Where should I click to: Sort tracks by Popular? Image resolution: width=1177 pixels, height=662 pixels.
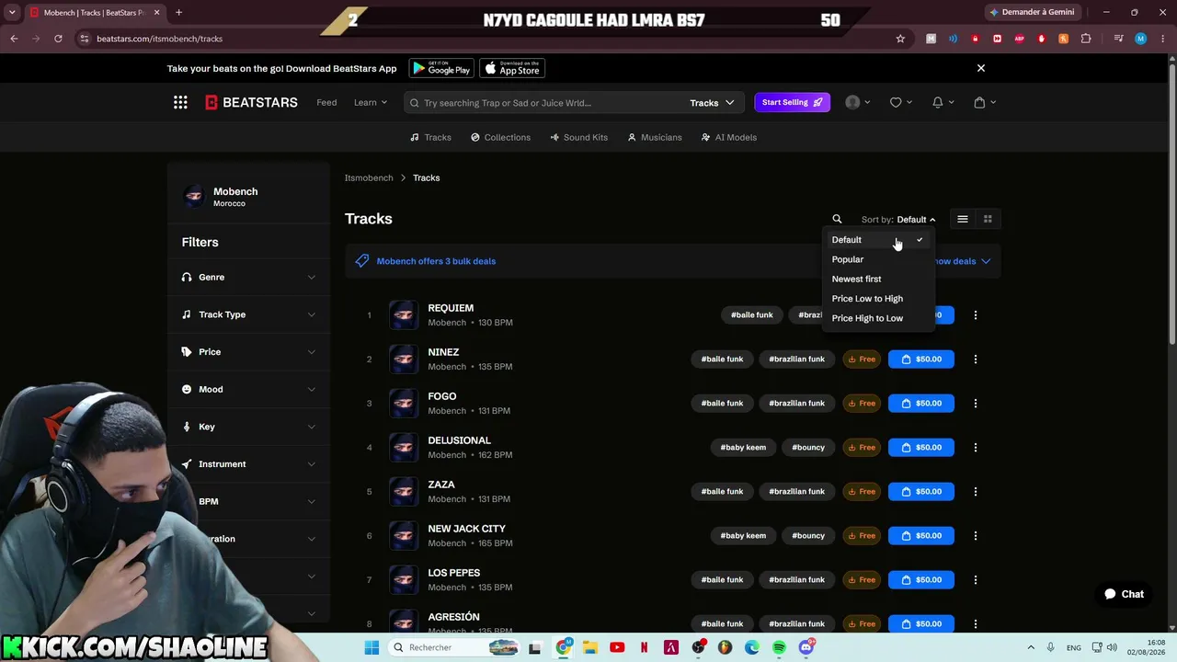(877, 259)
